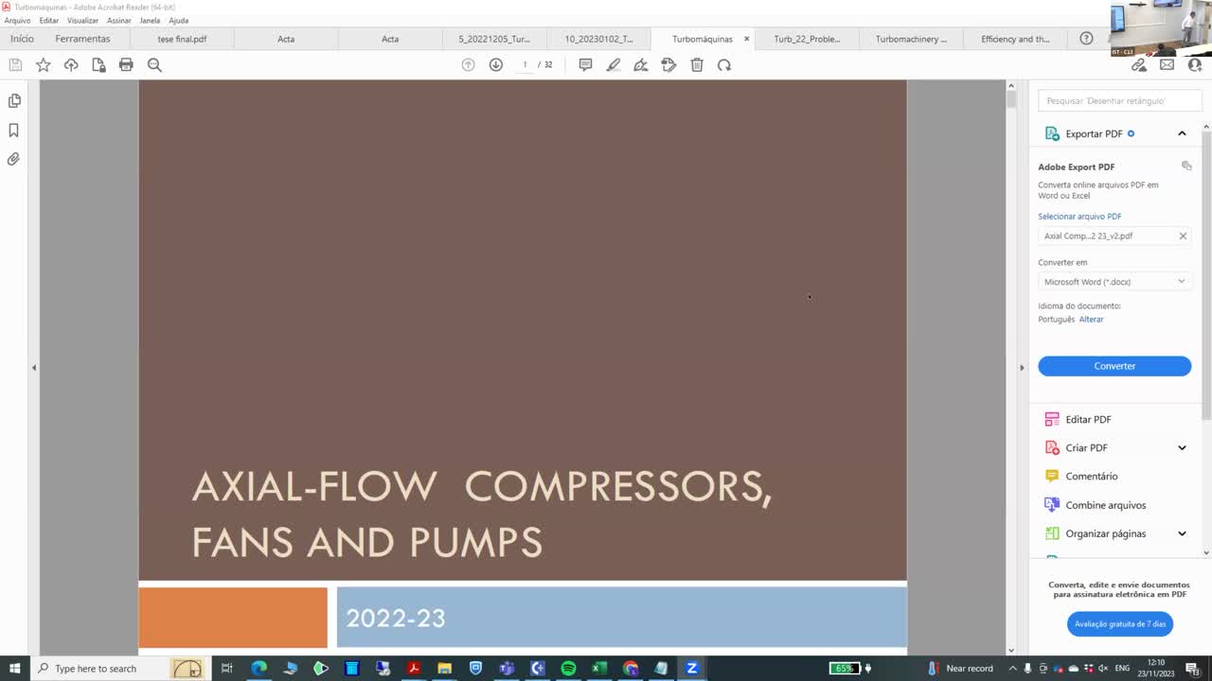The width and height of the screenshot is (1212, 681).
Task: Switch to the tese final.pdf tab
Action: pos(182,39)
